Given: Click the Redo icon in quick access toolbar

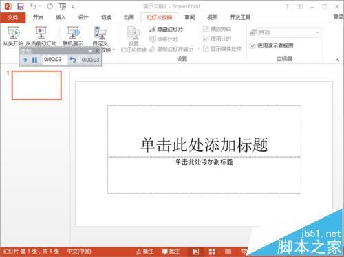Looking at the screenshot, I should click(x=50, y=6).
